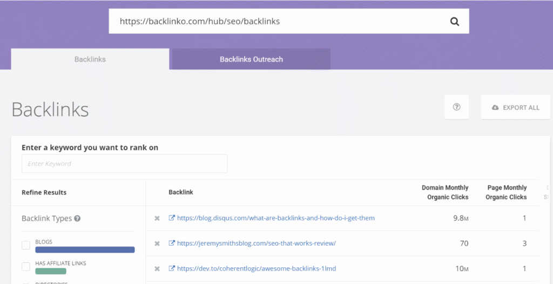The width and height of the screenshot is (553, 284).
Task: Enable the BLOGS filter checkbox
Action: coord(26,245)
